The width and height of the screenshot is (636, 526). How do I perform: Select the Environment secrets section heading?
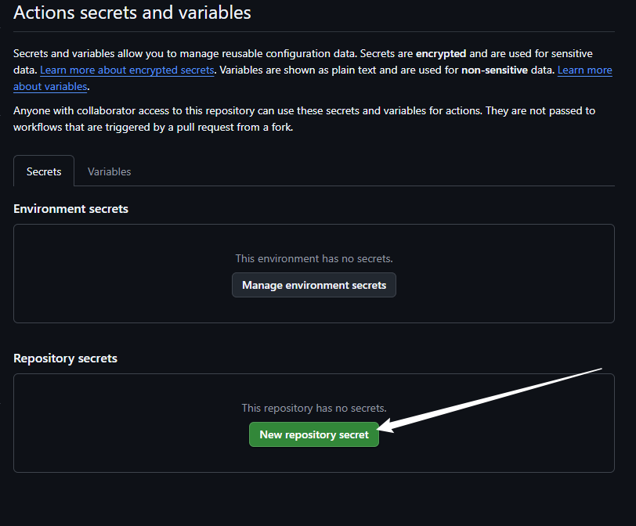70,209
